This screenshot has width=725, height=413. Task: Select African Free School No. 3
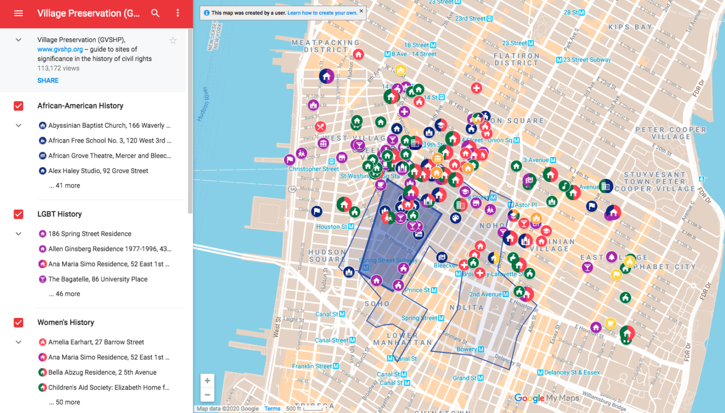(x=105, y=141)
